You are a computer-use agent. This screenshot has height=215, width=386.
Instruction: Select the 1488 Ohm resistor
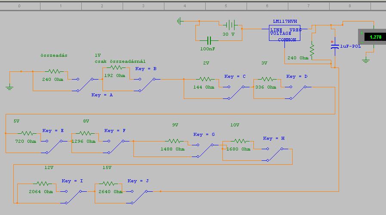pyautogui.click(x=174, y=141)
